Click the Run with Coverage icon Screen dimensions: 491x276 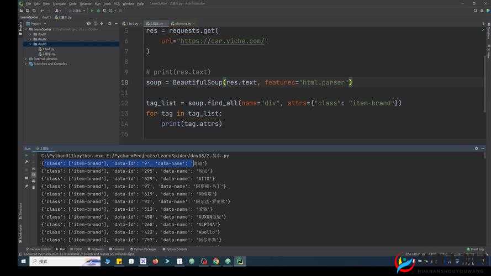tap(104, 10)
